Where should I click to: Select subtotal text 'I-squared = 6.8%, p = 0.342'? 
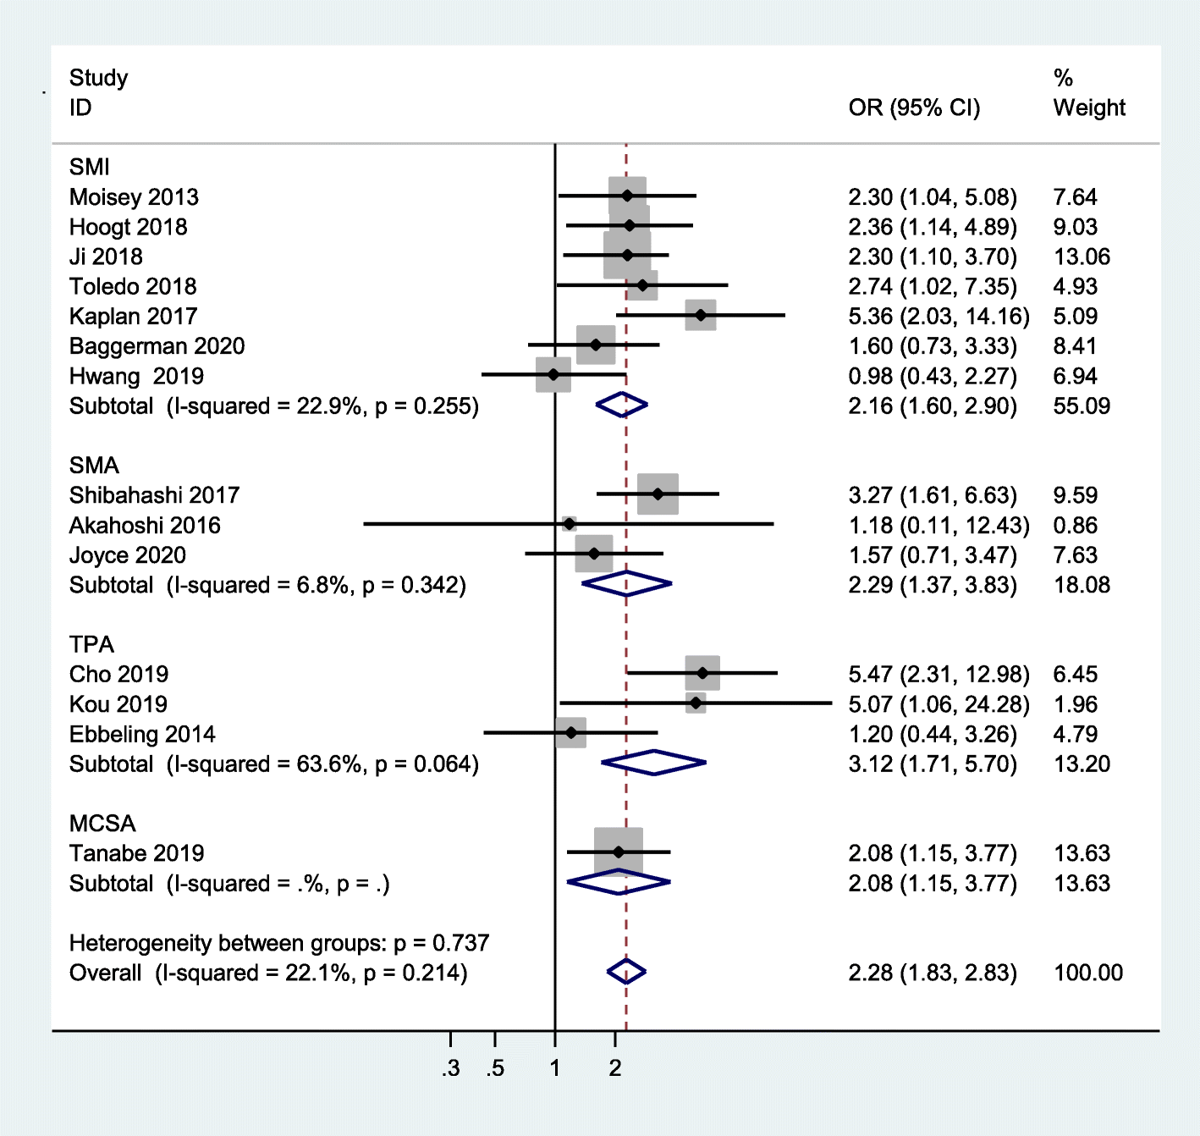click(317, 585)
